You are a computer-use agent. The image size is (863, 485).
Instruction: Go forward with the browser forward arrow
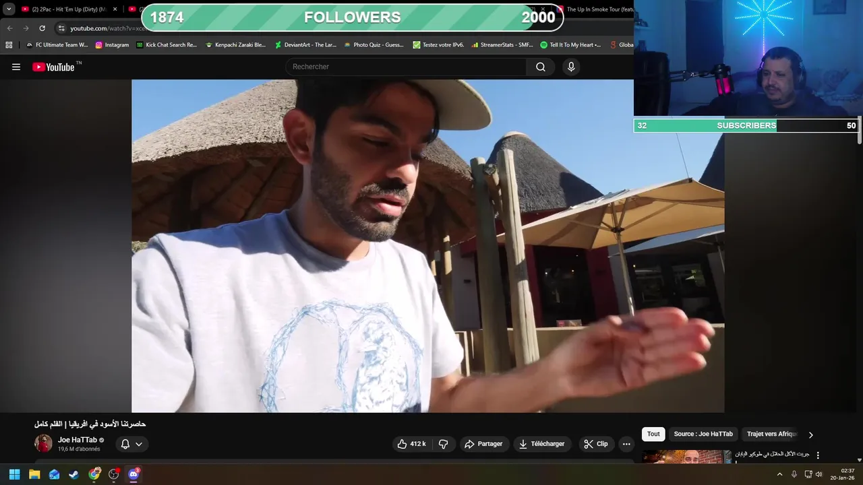pyautogui.click(x=26, y=28)
